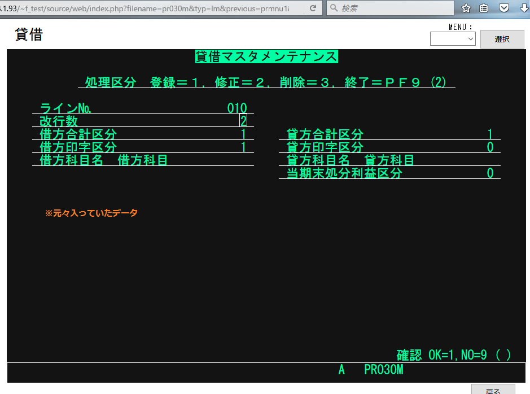
Task: Click the 当期末処分利益区分 value field
Action: coord(490,173)
